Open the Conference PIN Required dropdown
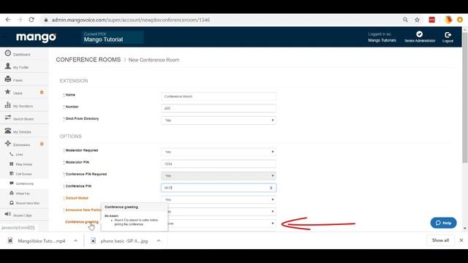468x263 pixels. coord(219,175)
